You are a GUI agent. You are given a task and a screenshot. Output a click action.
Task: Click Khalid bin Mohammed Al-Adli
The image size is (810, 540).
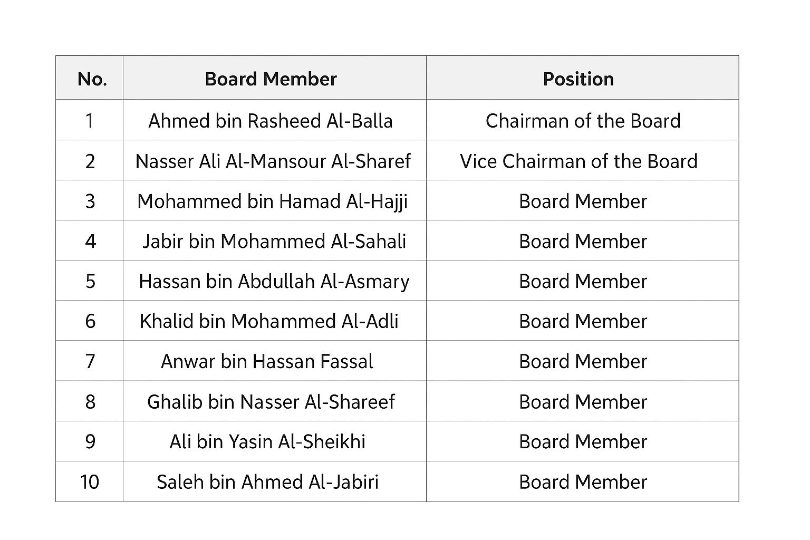click(269, 321)
